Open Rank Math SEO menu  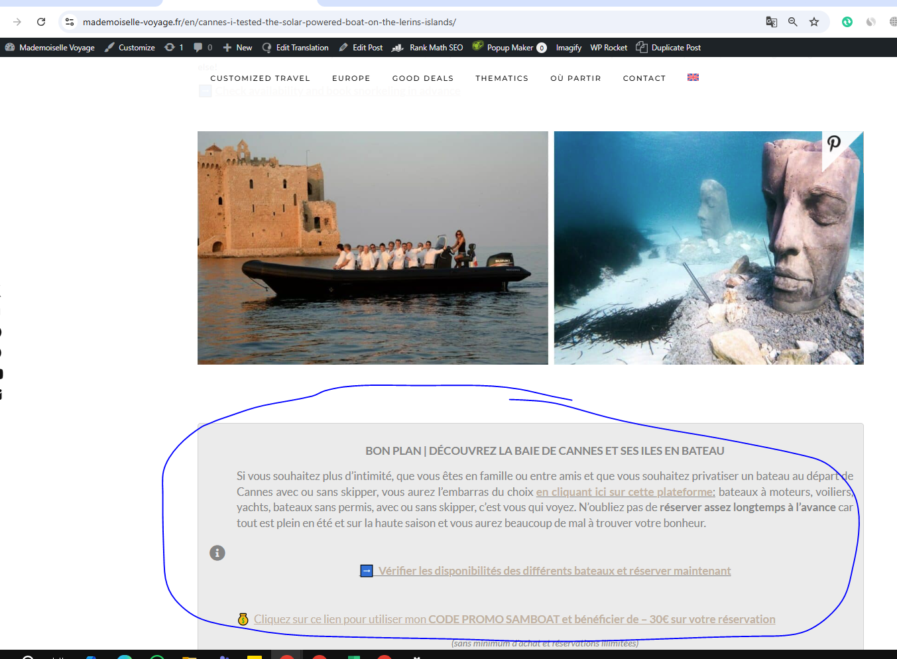[x=428, y=48]
